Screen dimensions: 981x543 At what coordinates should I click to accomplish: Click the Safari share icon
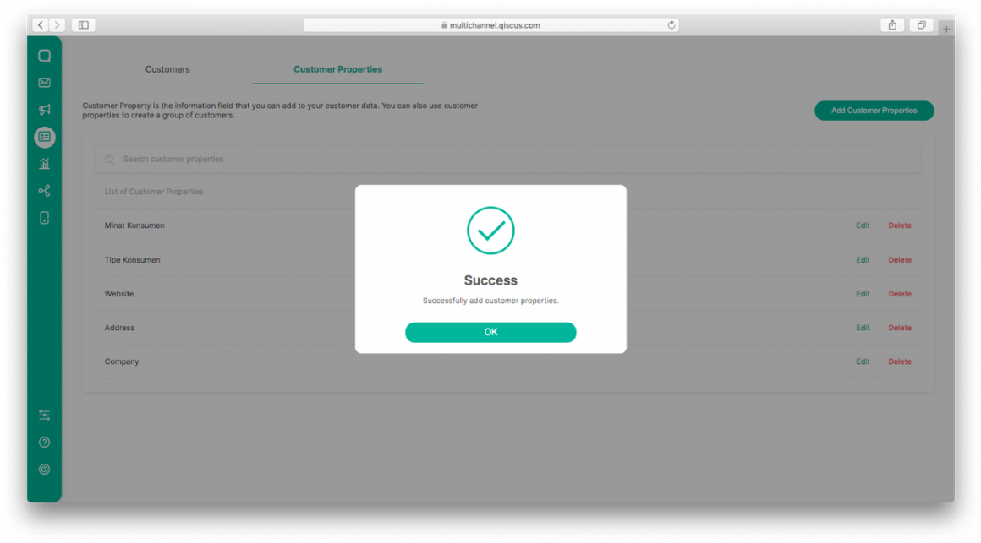(x=892, y=25)
